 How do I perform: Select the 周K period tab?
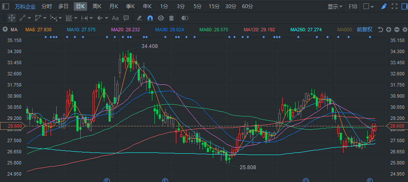pos(97,6)
